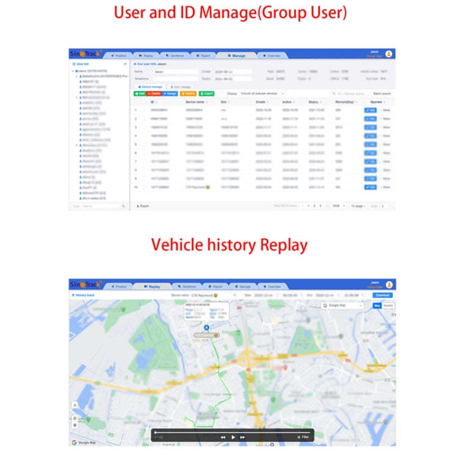
Task: Refresh the User list panel
Action: [x=125, y=64]
